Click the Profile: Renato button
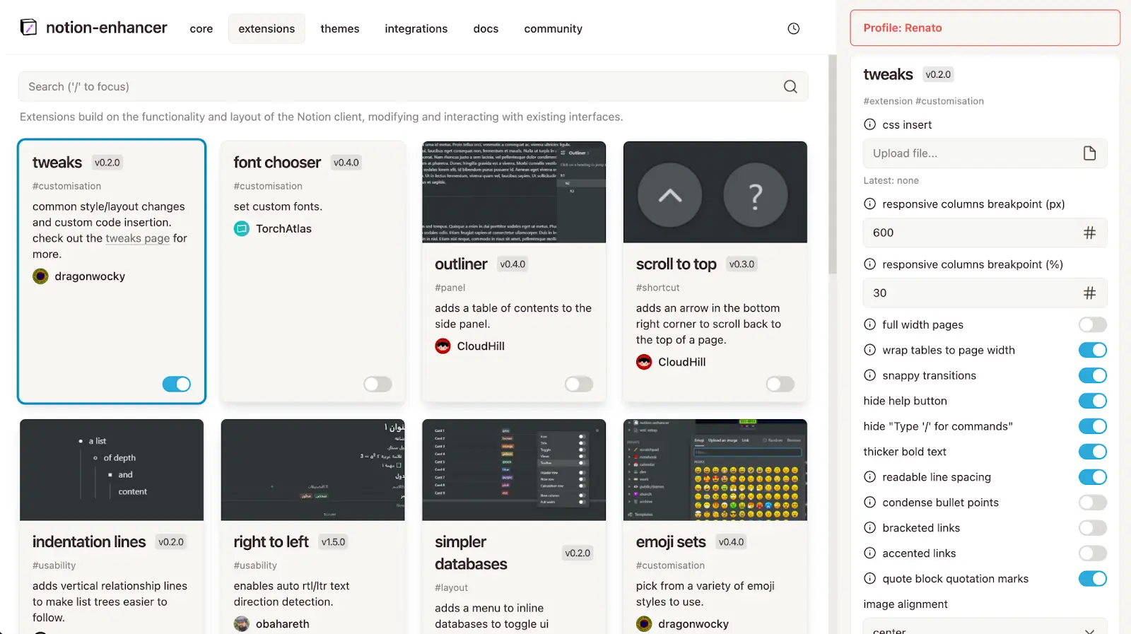Screen dimensions: 1131x634 click(985, 28)
